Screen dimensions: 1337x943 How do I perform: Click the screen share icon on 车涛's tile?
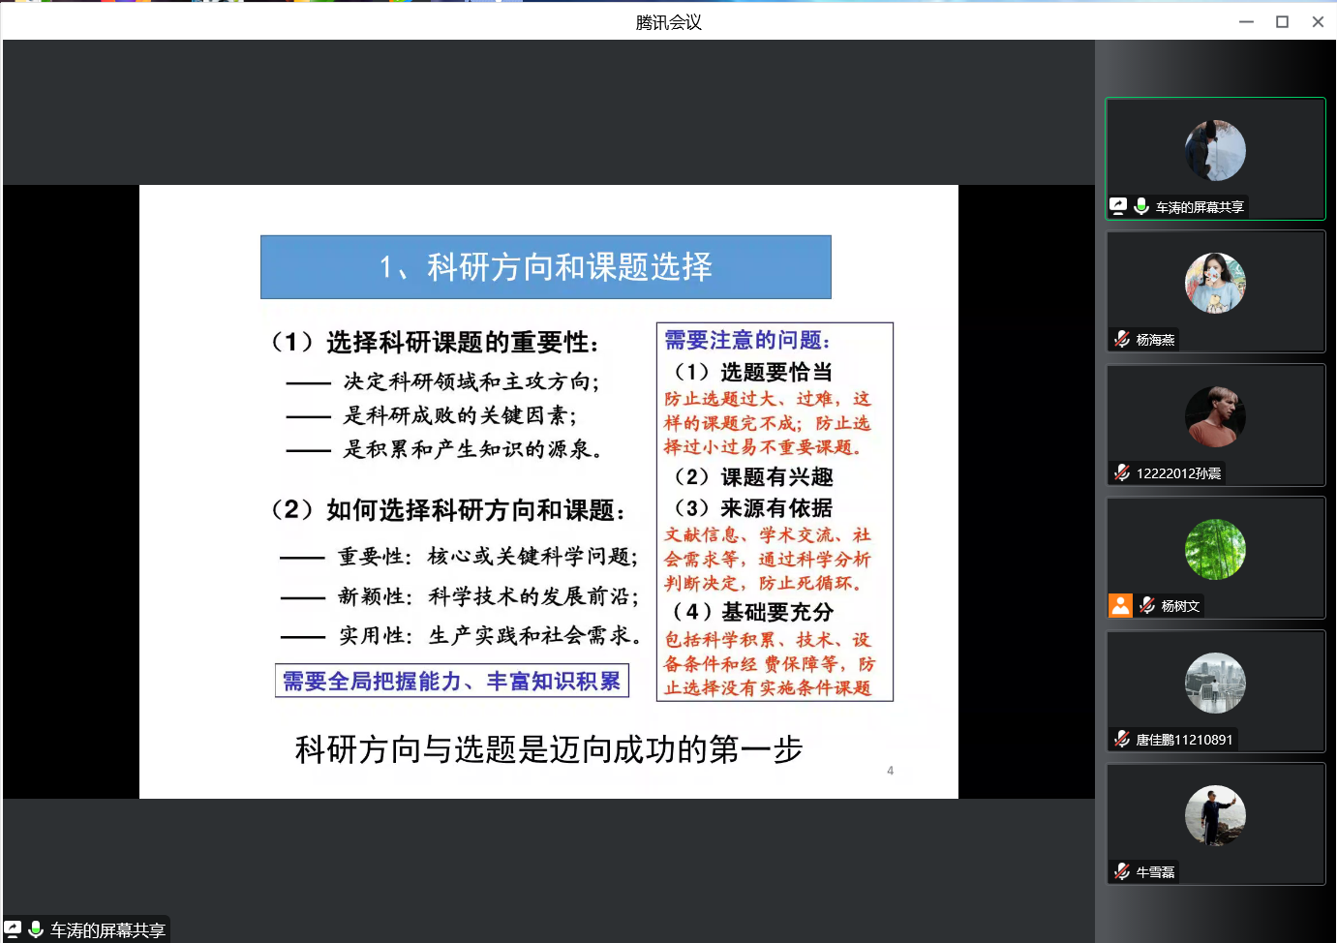[x=1118, y=206]
